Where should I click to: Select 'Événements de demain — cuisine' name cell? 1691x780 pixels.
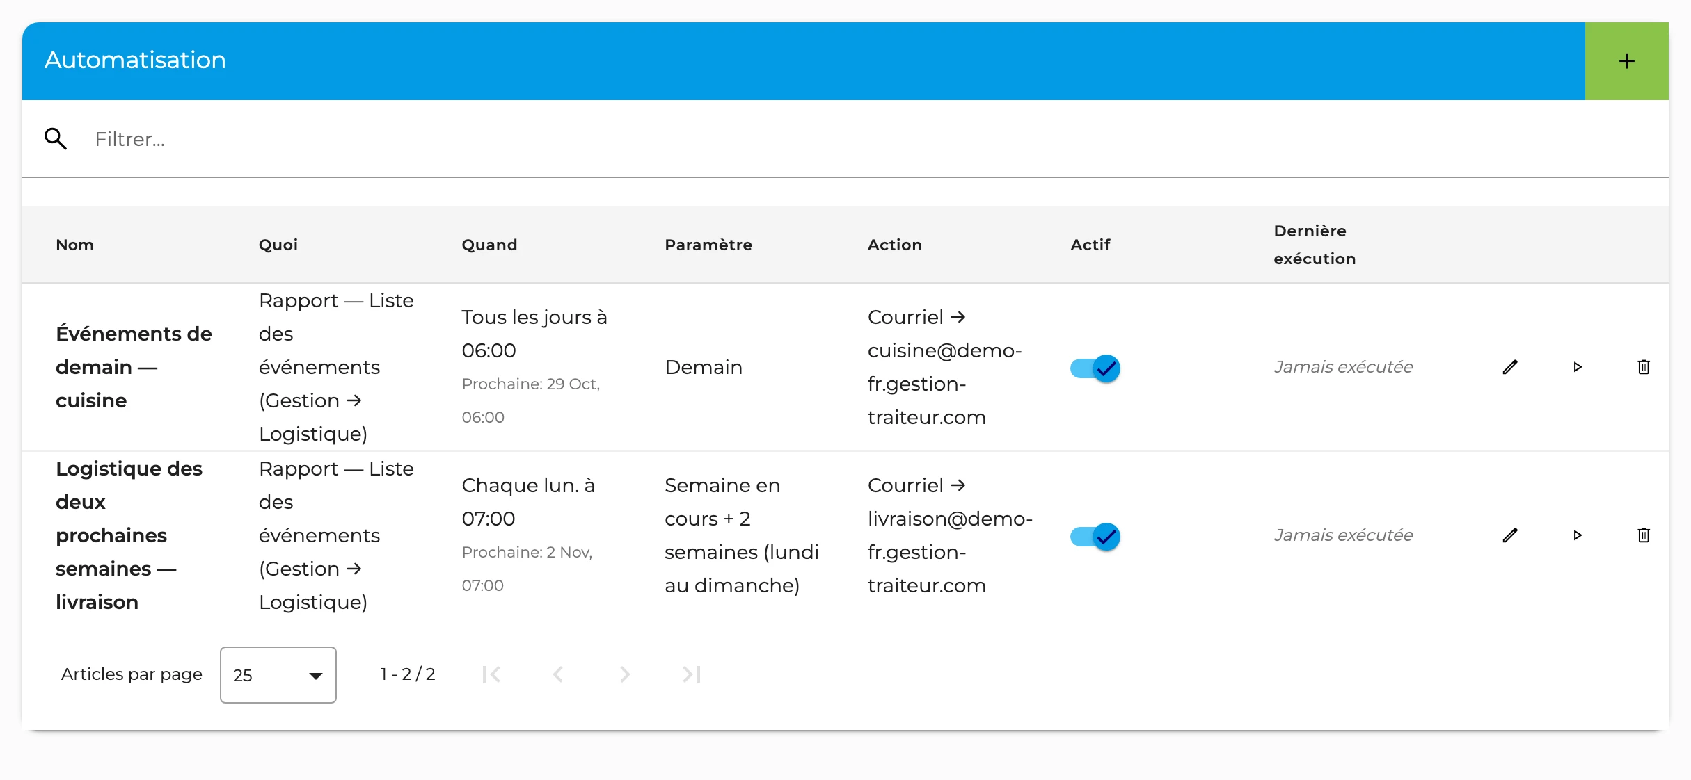point(134,367)
